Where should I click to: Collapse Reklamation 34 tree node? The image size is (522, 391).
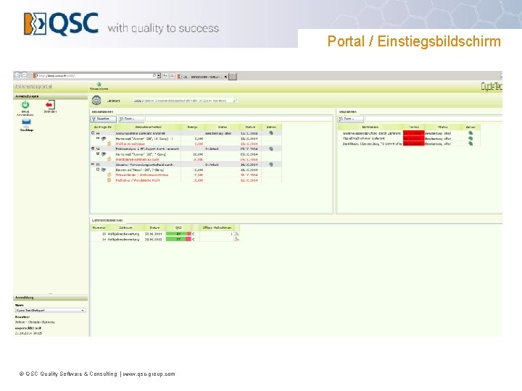click(93, 148)
